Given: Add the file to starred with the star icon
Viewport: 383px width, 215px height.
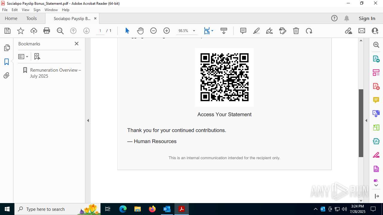Looking at the screenshot, I should pos(21,31).
